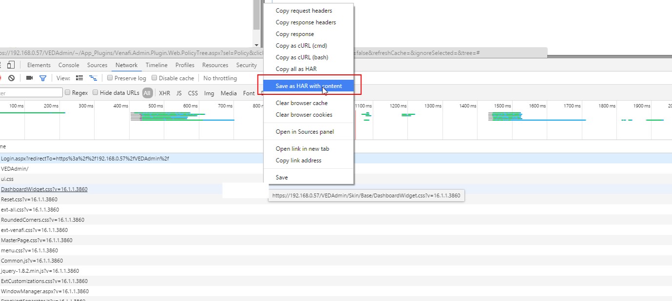Select the MasterPage.css request row
The width and height of the screenshot is (672, 301).
336,240
